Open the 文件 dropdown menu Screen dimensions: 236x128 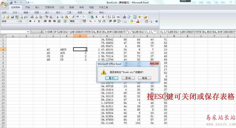pos(16,12)
